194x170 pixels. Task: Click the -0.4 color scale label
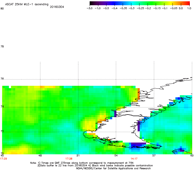(x=115, y=8)
